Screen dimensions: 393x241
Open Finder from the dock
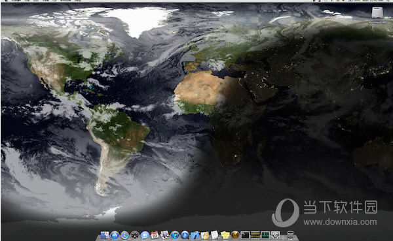pos(105,235)
